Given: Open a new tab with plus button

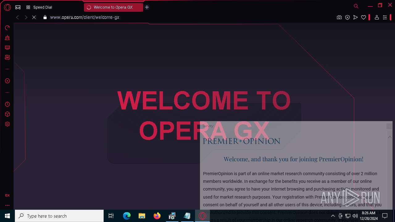Looking at the screenshot, I should (x=147, y=7).
